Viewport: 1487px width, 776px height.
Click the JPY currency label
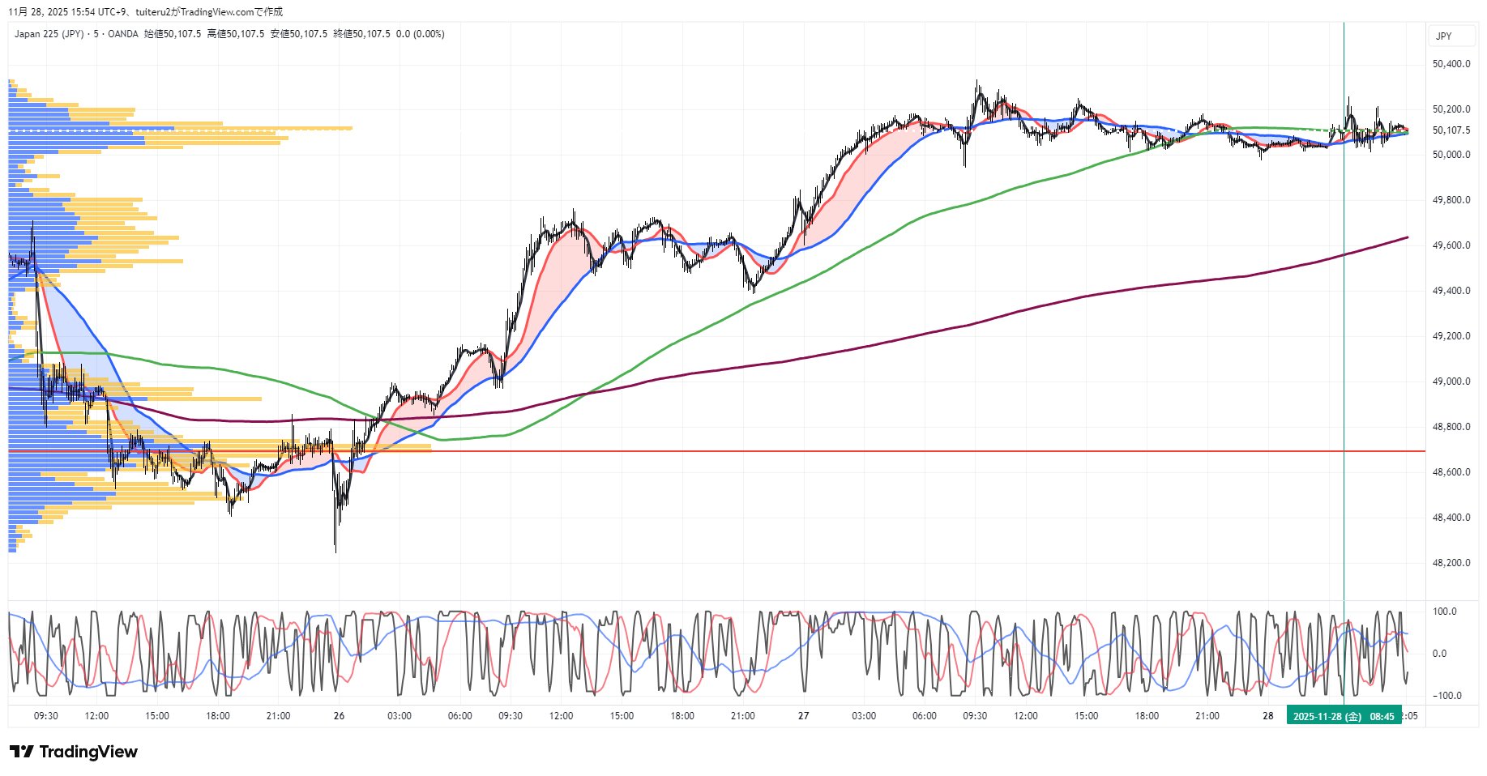[x=1443, y=36]
